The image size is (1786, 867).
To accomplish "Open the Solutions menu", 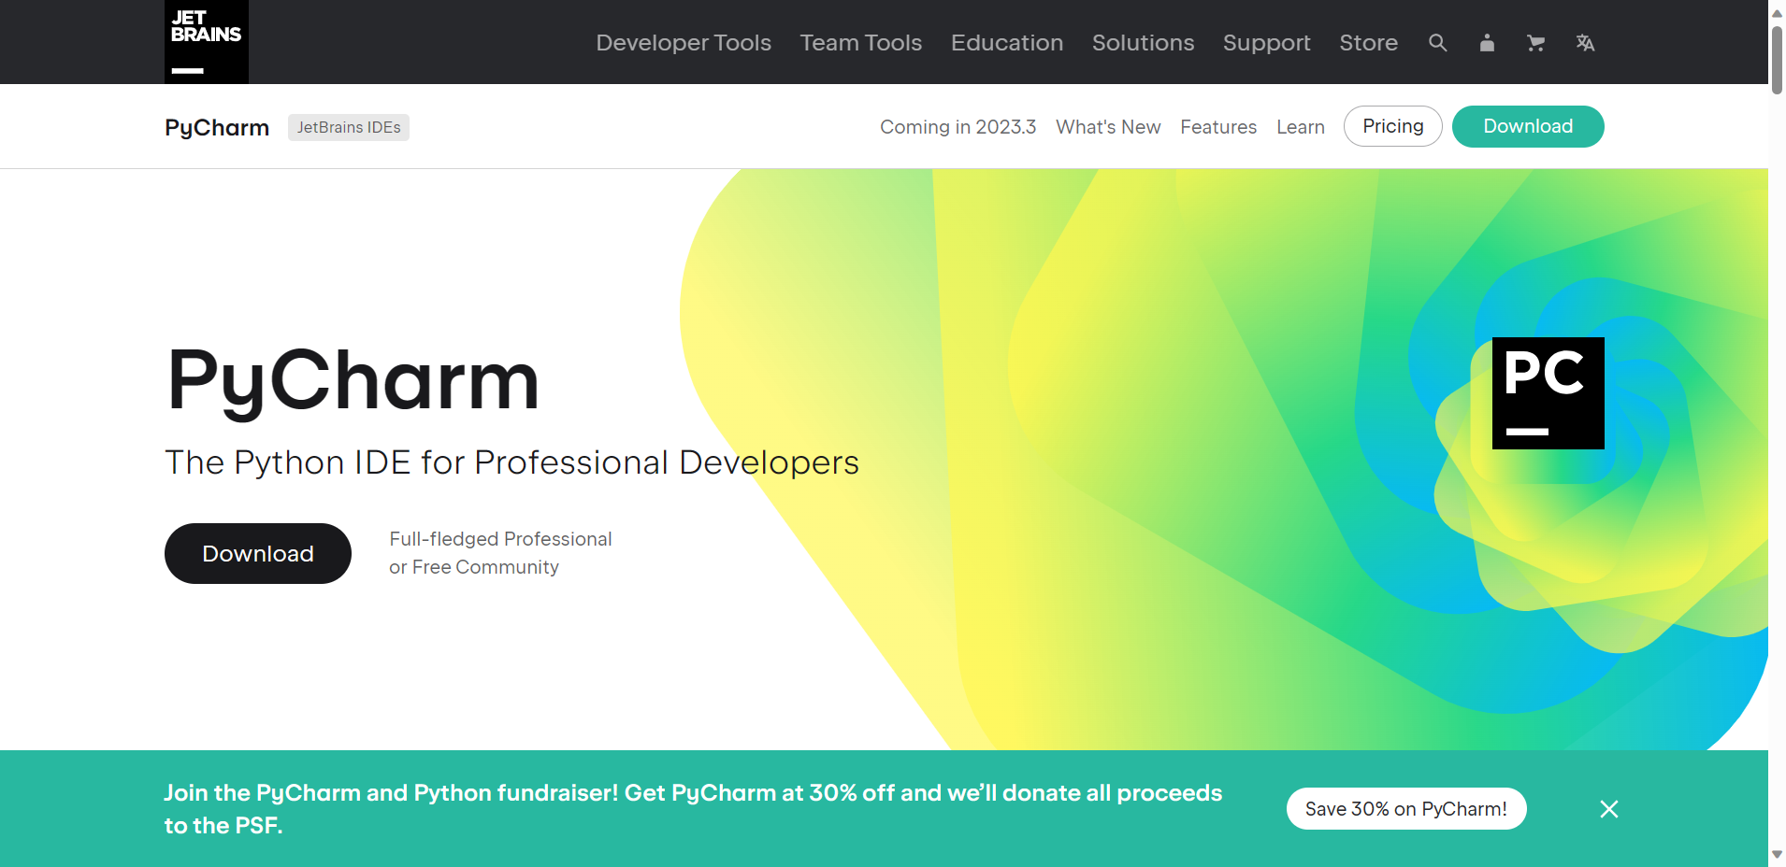I will [x=1144, y=43].
